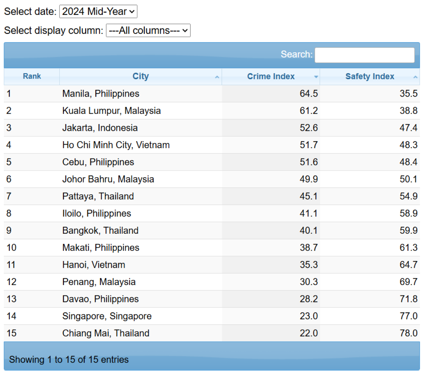Click Johor Bahru's safety index 50.1
The height and width of the screenshot is (371, 424).
[x=408, y=179]
